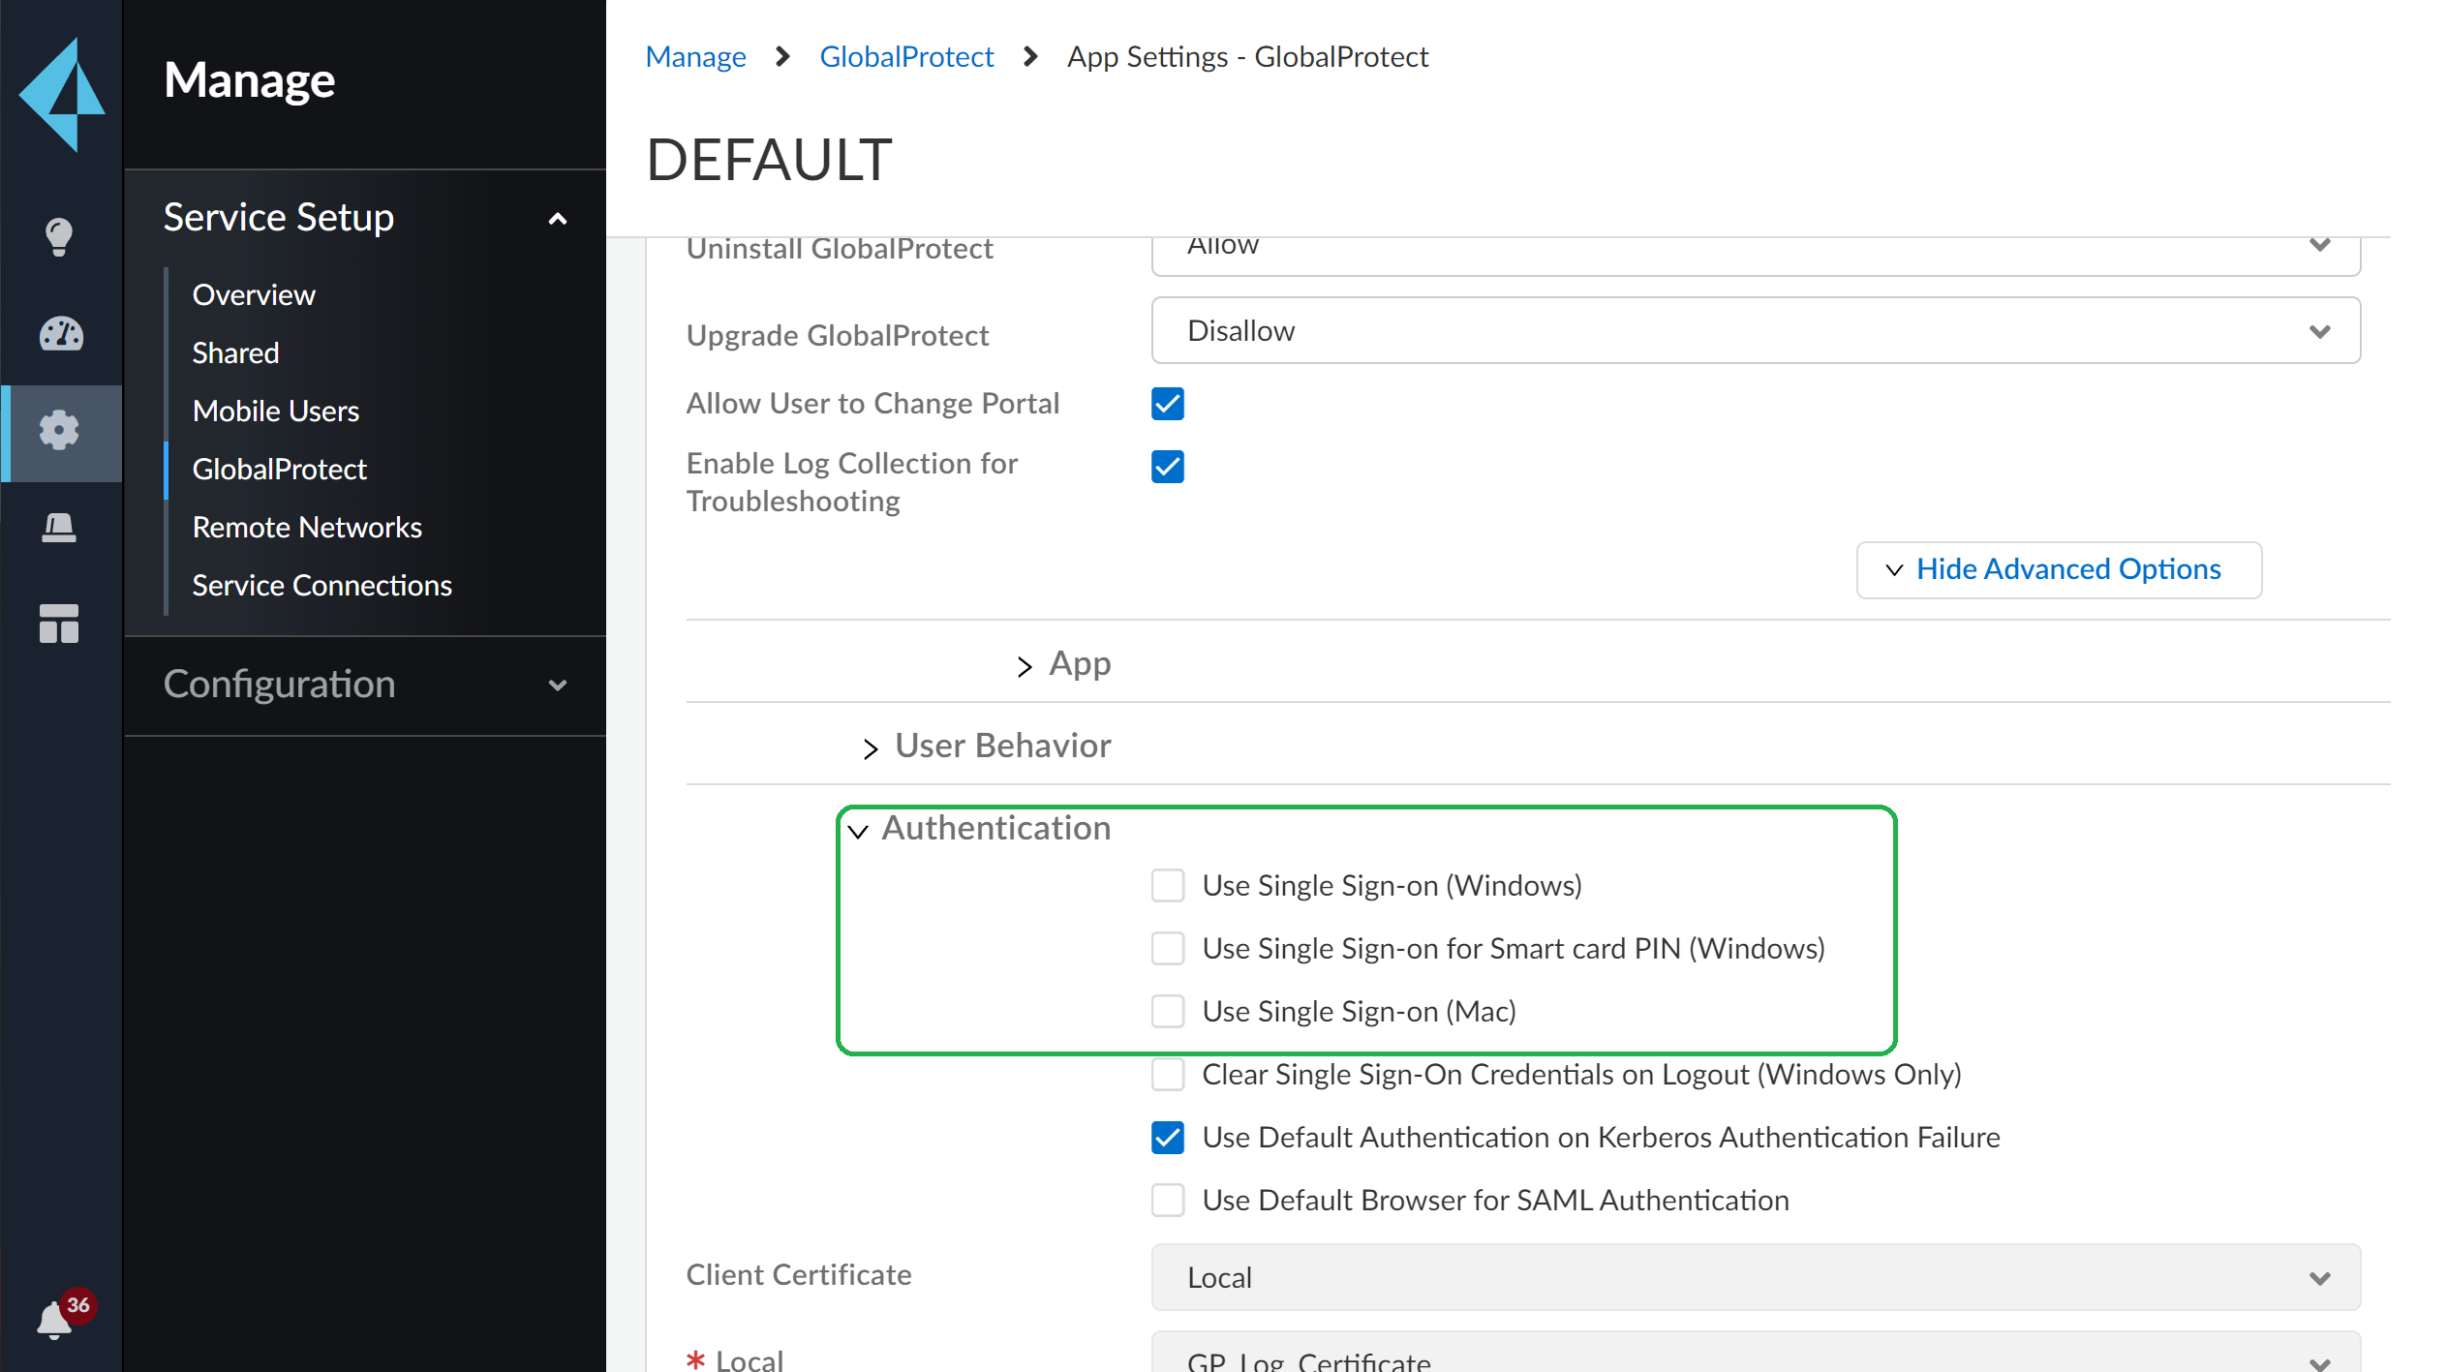Disable Allow User to Change Portal
This screenshot has width=2448, height=1372.
click(1168, 404)
